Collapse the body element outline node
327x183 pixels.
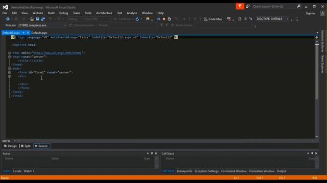(x=9, y=69)
